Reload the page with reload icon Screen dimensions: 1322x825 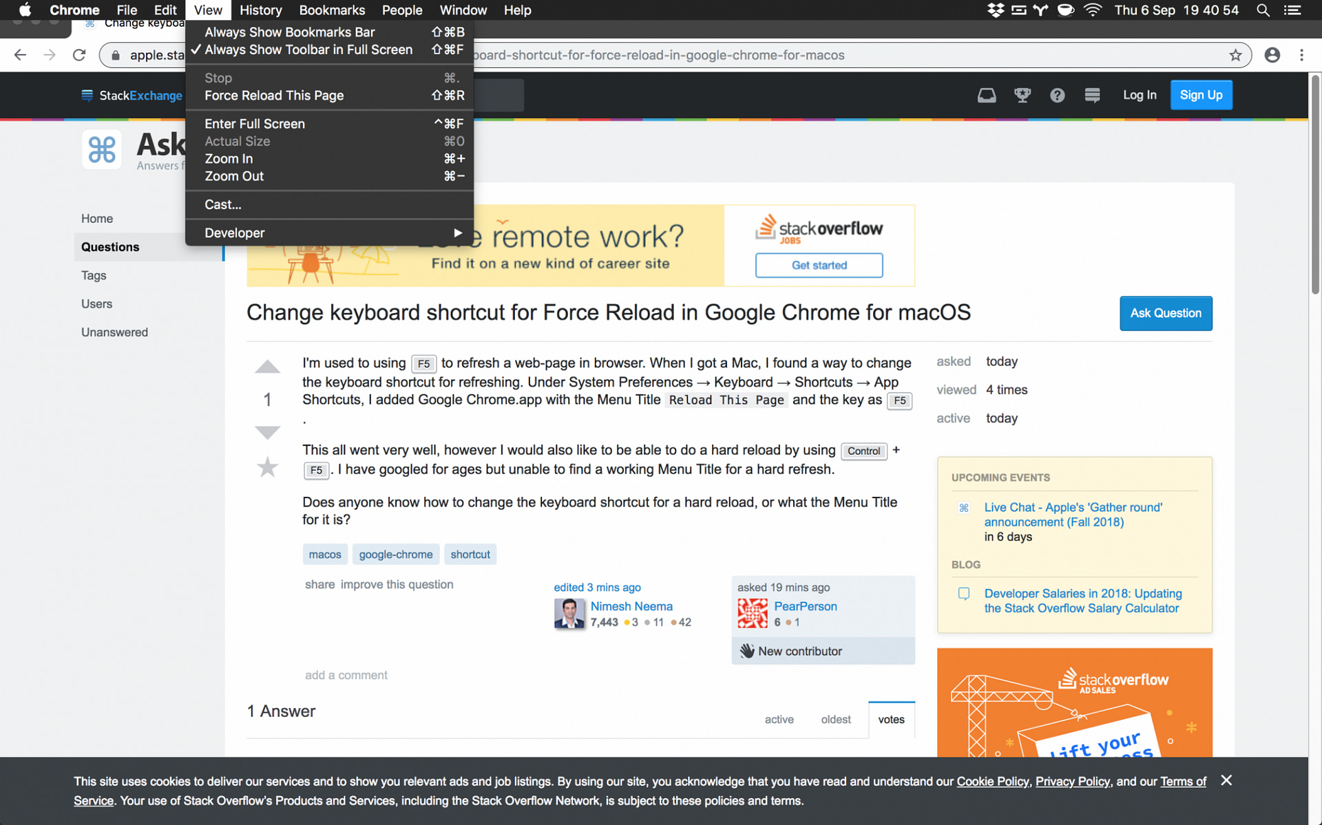79,55
